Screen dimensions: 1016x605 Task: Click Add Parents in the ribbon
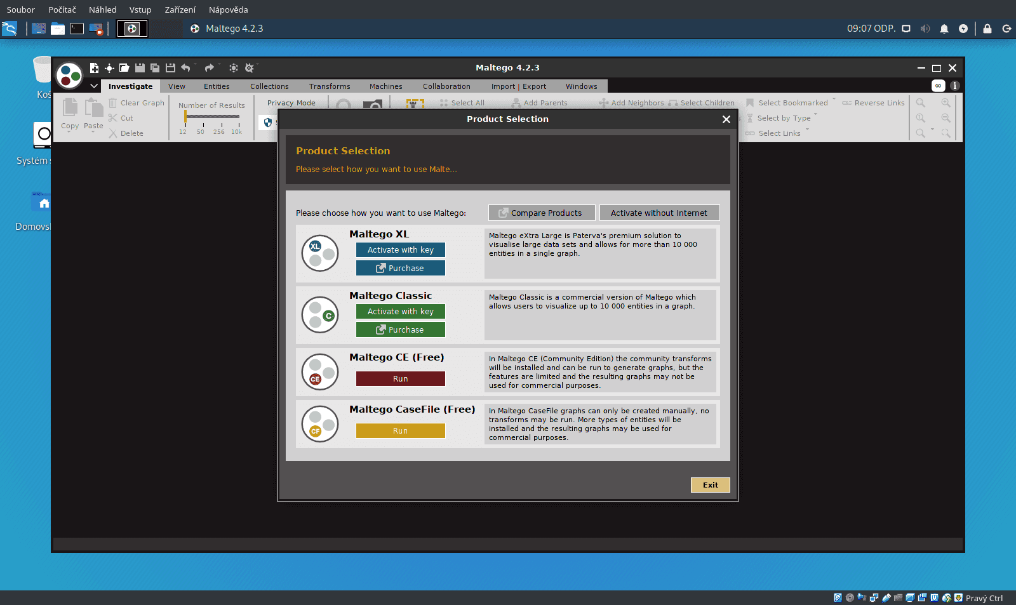(x=539, y=103)
